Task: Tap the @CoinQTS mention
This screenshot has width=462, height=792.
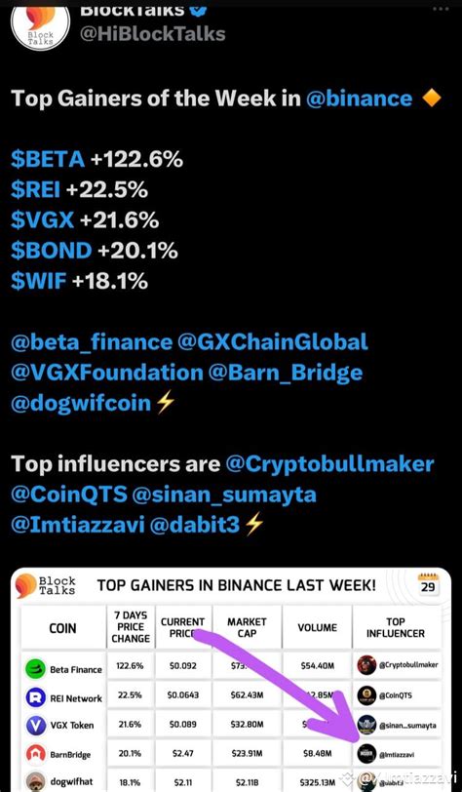Action: 69,495
